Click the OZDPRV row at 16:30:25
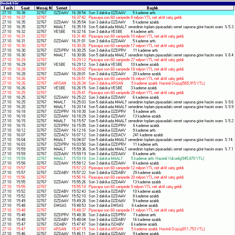The image size is (235, 235). click(117, 50)
